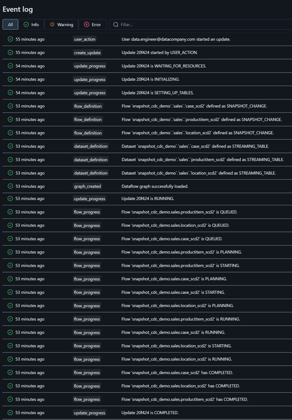The image size is (292, 420).
Task: Click the graph_created event type tag
Action: point(87,186)
